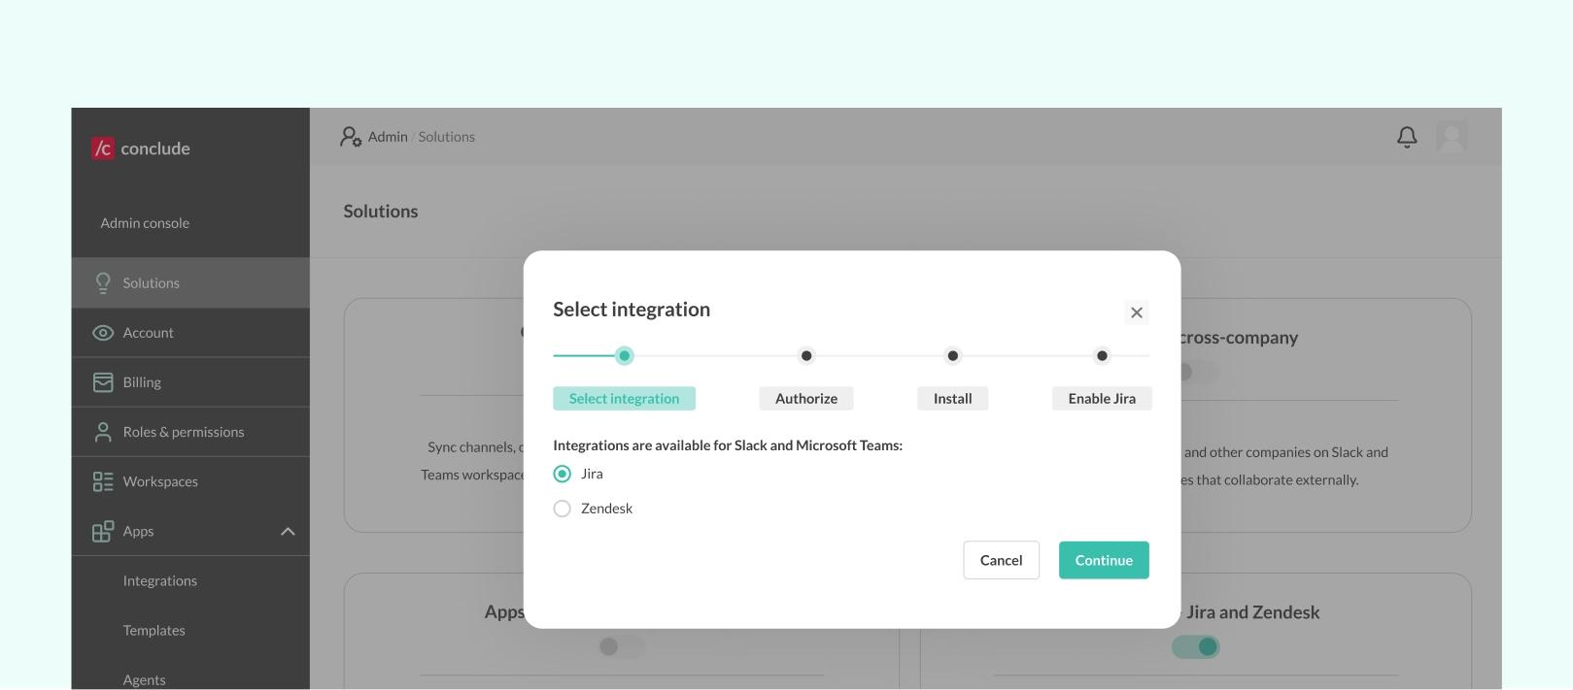
Task: Click the Select integration step label
Action: click(624, 399)
